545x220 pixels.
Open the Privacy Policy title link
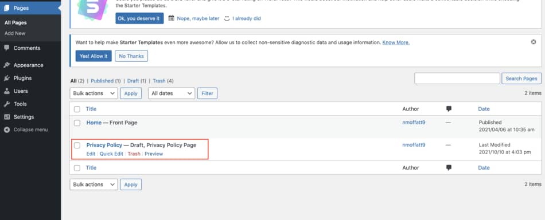click(104, 145)
